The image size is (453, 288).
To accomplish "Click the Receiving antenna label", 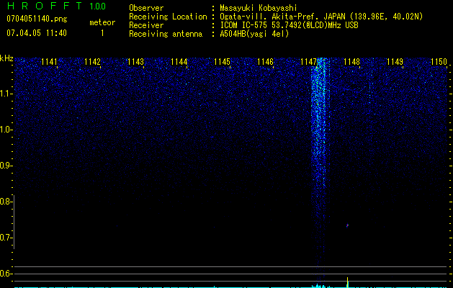I will pos(166,34).
